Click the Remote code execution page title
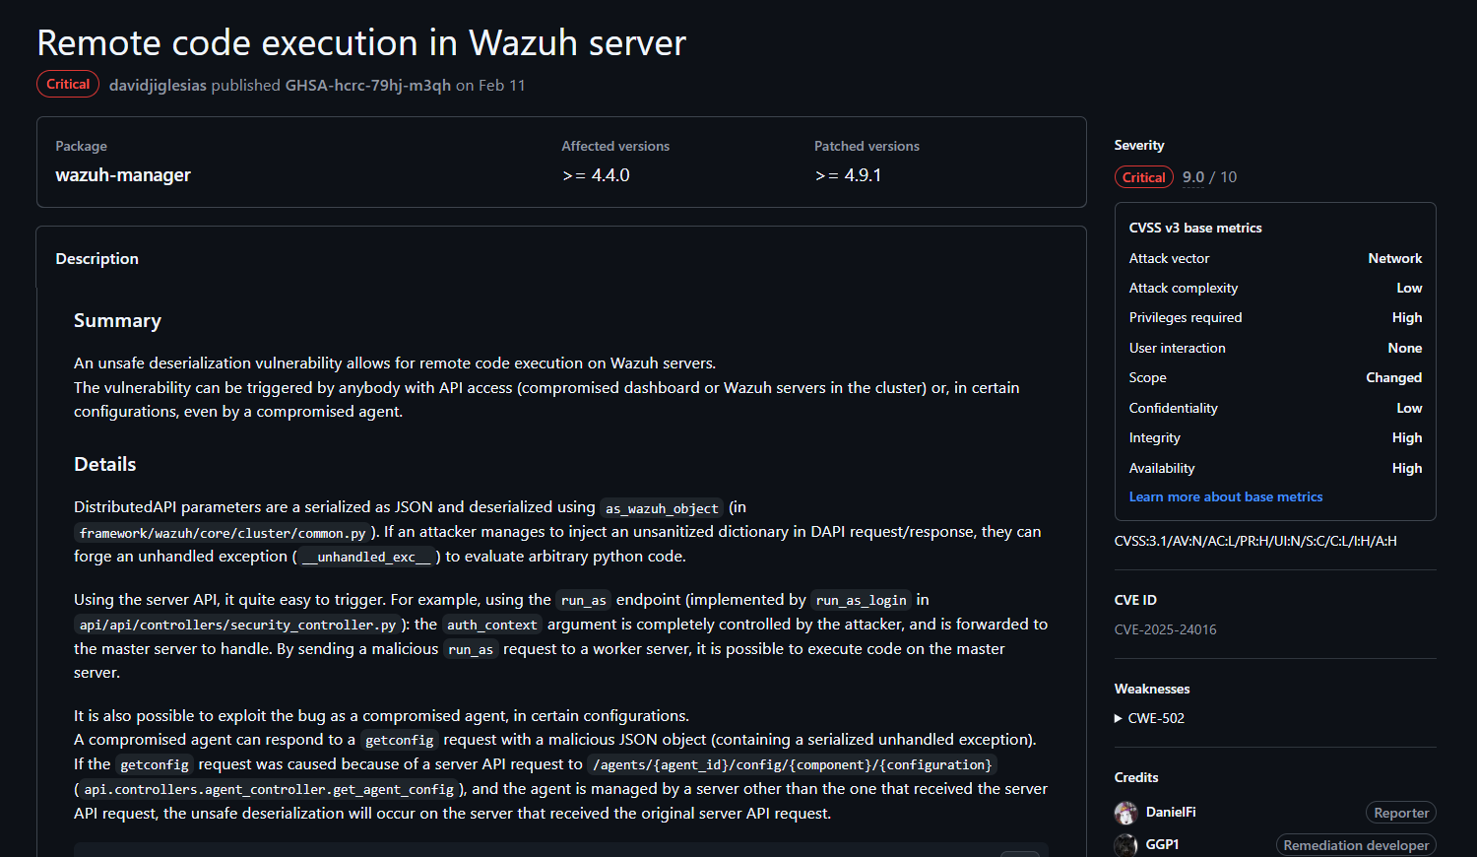The image size is (1477, 857). coord(361,43)
